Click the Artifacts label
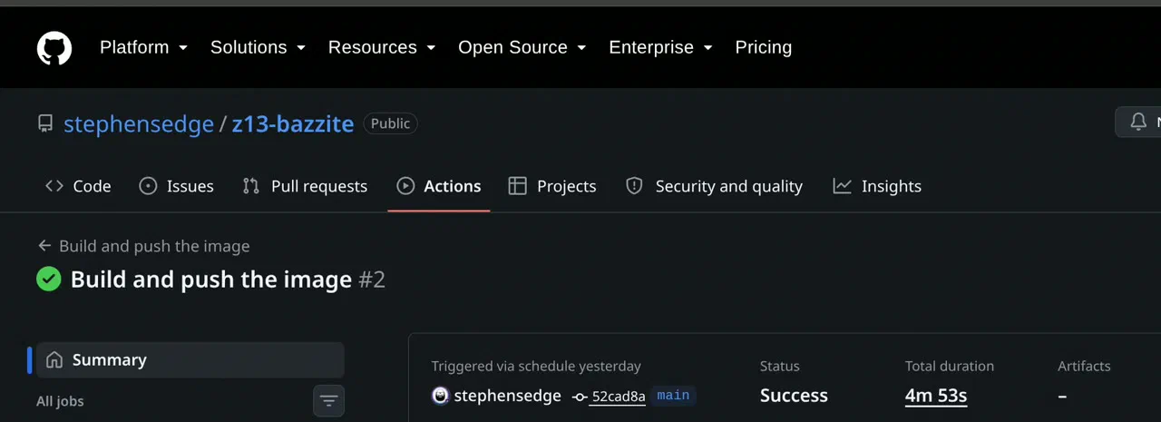The image size is (1161, 422). [x=1084, y=367]
